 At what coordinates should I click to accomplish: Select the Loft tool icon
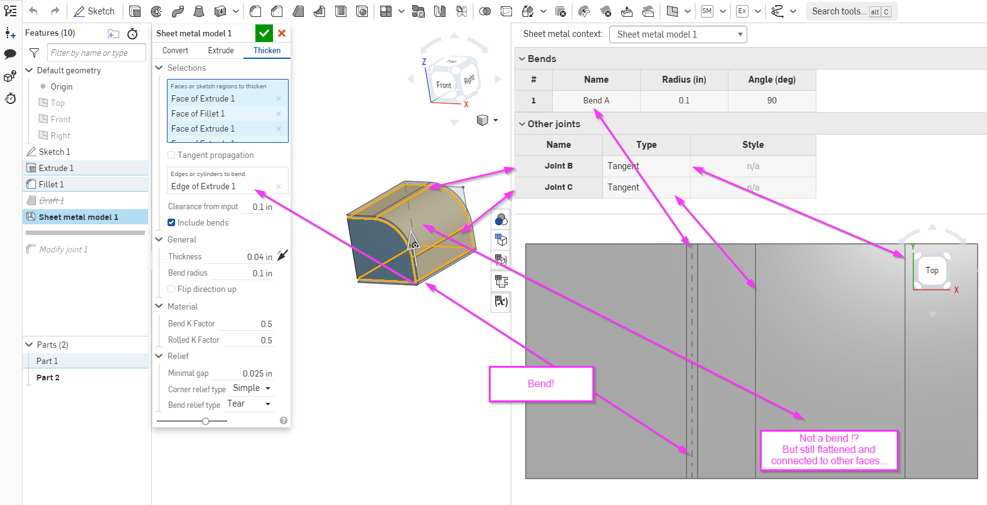[x=199, y=11]
